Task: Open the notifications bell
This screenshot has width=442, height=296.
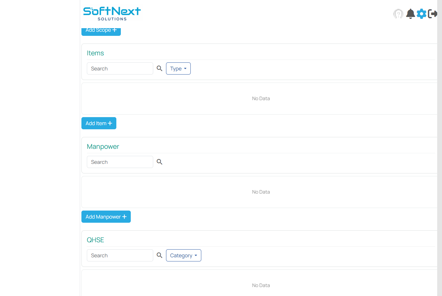Action: coord(410,14)
